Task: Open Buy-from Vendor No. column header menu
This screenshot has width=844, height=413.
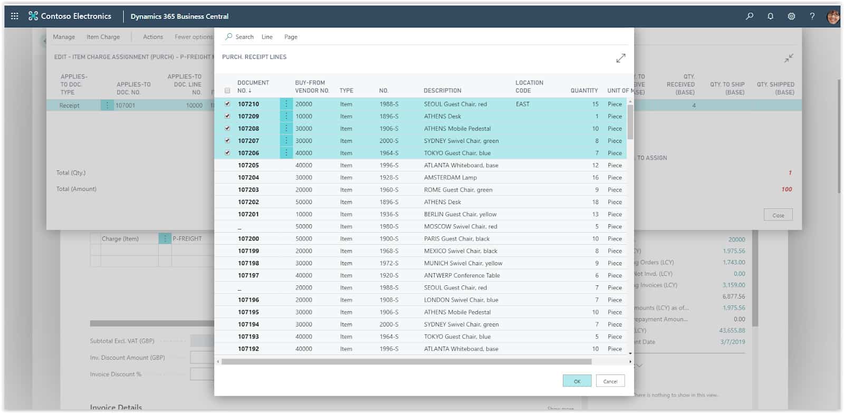Action: pos(312,87)
